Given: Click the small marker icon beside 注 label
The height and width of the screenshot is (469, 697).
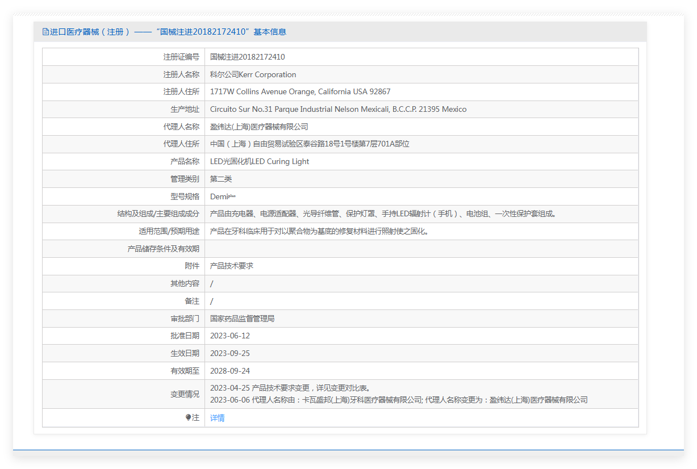Looking at the screenshot, I should pyautogui.click(x=189, y=418).
